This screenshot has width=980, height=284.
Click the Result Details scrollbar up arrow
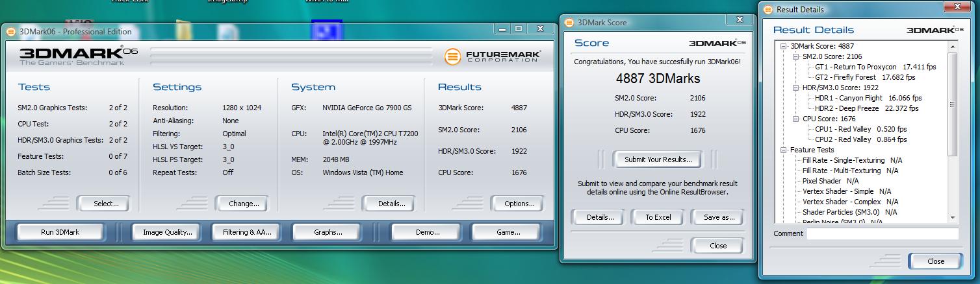953,47
